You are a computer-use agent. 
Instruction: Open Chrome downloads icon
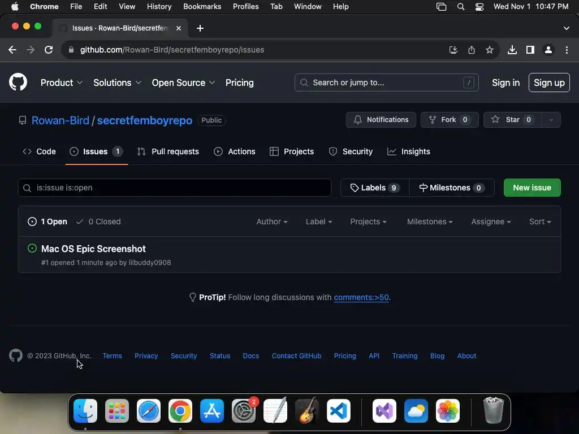click(x=512, y=50)
